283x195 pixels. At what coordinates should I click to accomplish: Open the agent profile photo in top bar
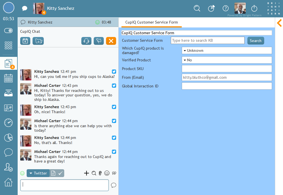(240, 8)
